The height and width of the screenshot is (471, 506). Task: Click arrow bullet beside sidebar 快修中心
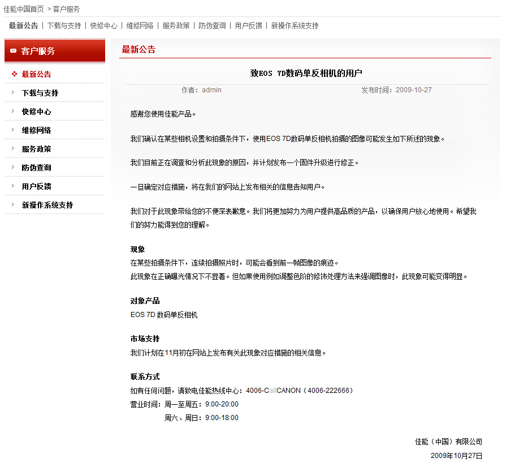click(x=13, y=111)
